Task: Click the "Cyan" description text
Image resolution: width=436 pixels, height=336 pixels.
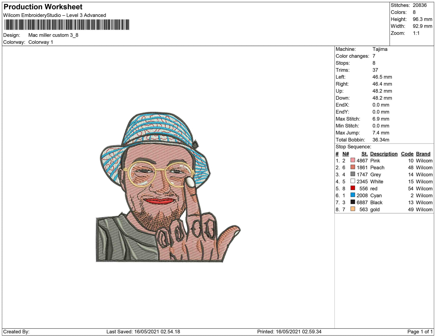Action: [376, 195]
